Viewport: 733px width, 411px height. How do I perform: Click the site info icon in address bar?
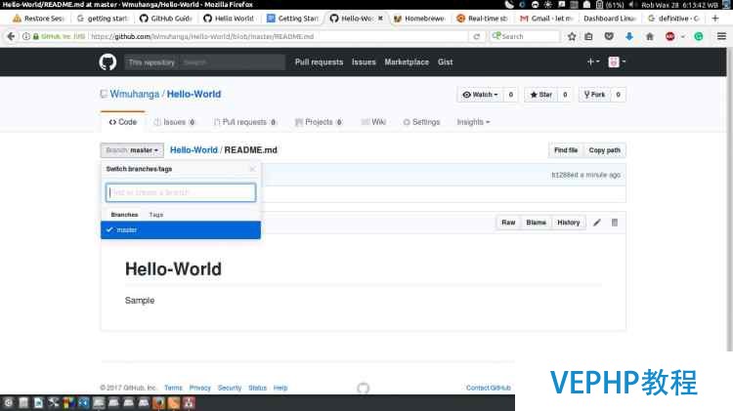click(x=26, y=36)
